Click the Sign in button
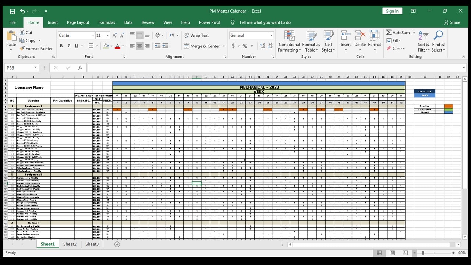Screen dimensions: 471x265 click(392, 11)
